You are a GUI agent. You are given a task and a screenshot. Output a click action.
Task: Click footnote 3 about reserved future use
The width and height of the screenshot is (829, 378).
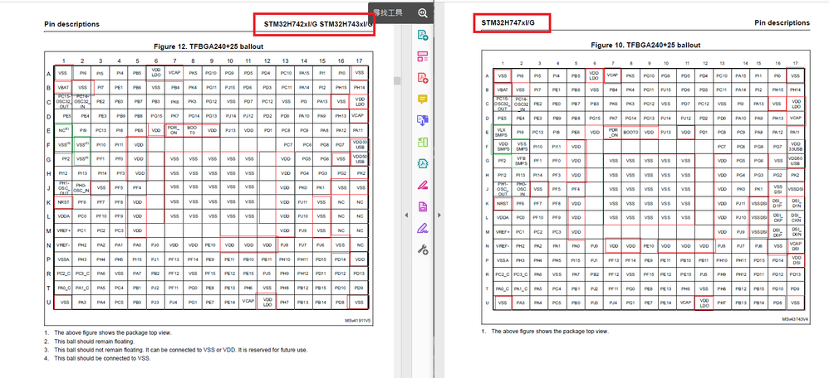click(x=181, y=350)
